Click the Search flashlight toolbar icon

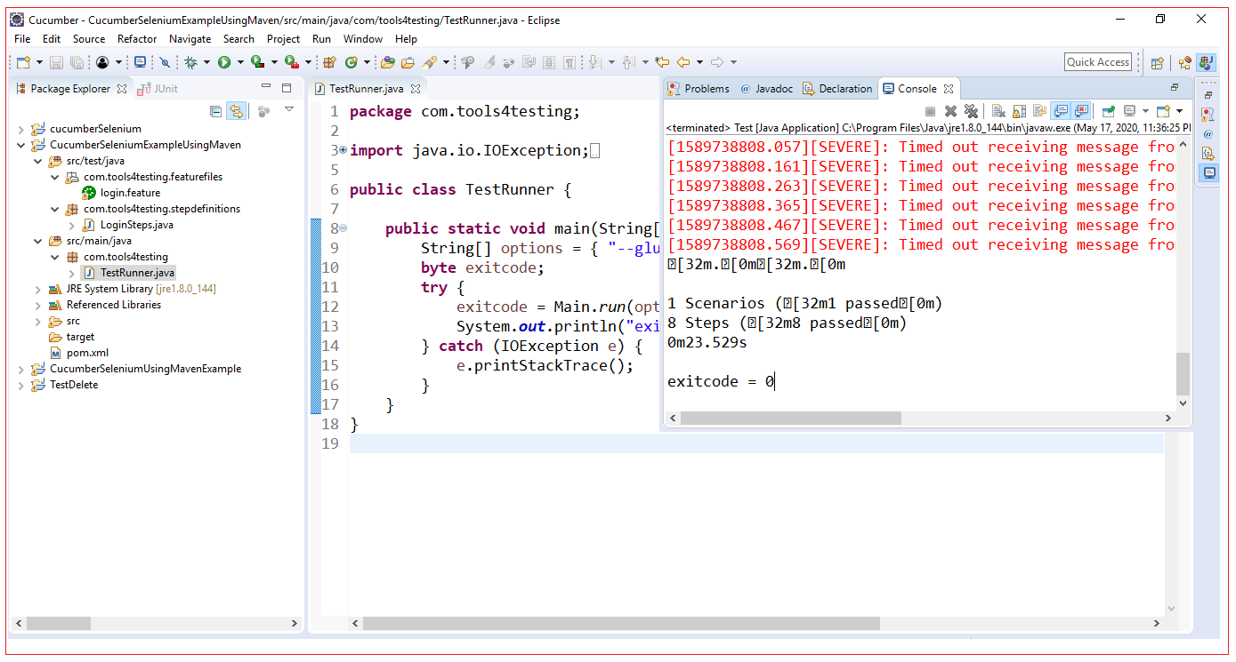click(431, 62)
